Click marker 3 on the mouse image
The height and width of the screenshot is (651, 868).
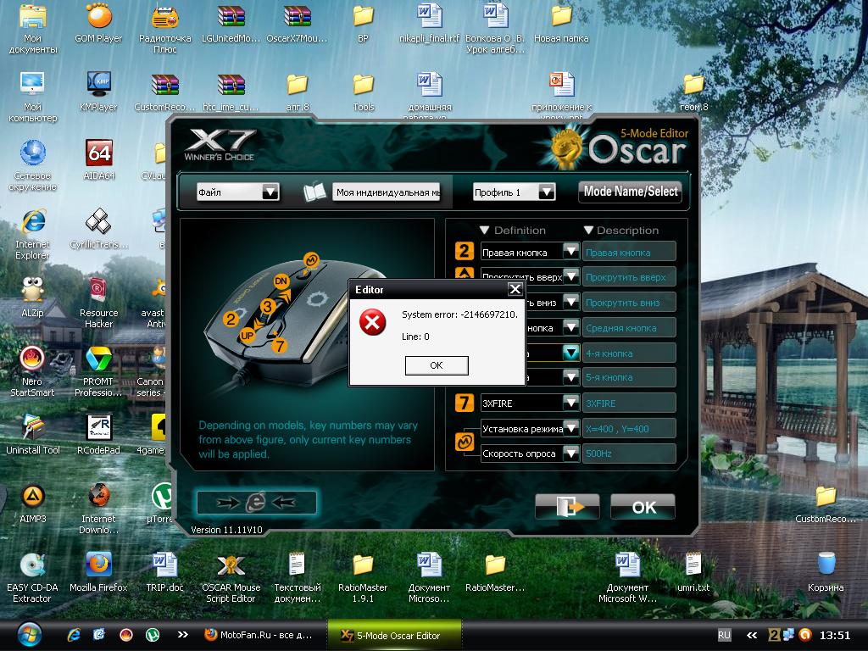point(268,306)
